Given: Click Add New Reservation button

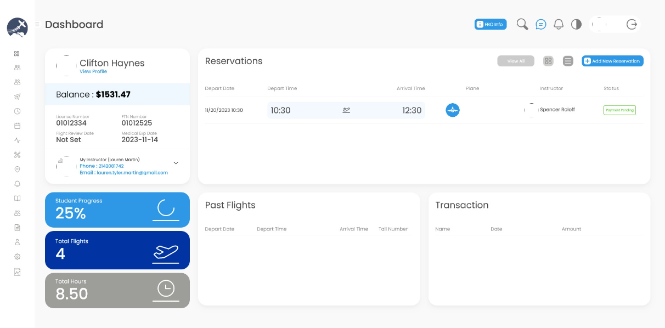Looking at the screenshot, I should (612, 61).
